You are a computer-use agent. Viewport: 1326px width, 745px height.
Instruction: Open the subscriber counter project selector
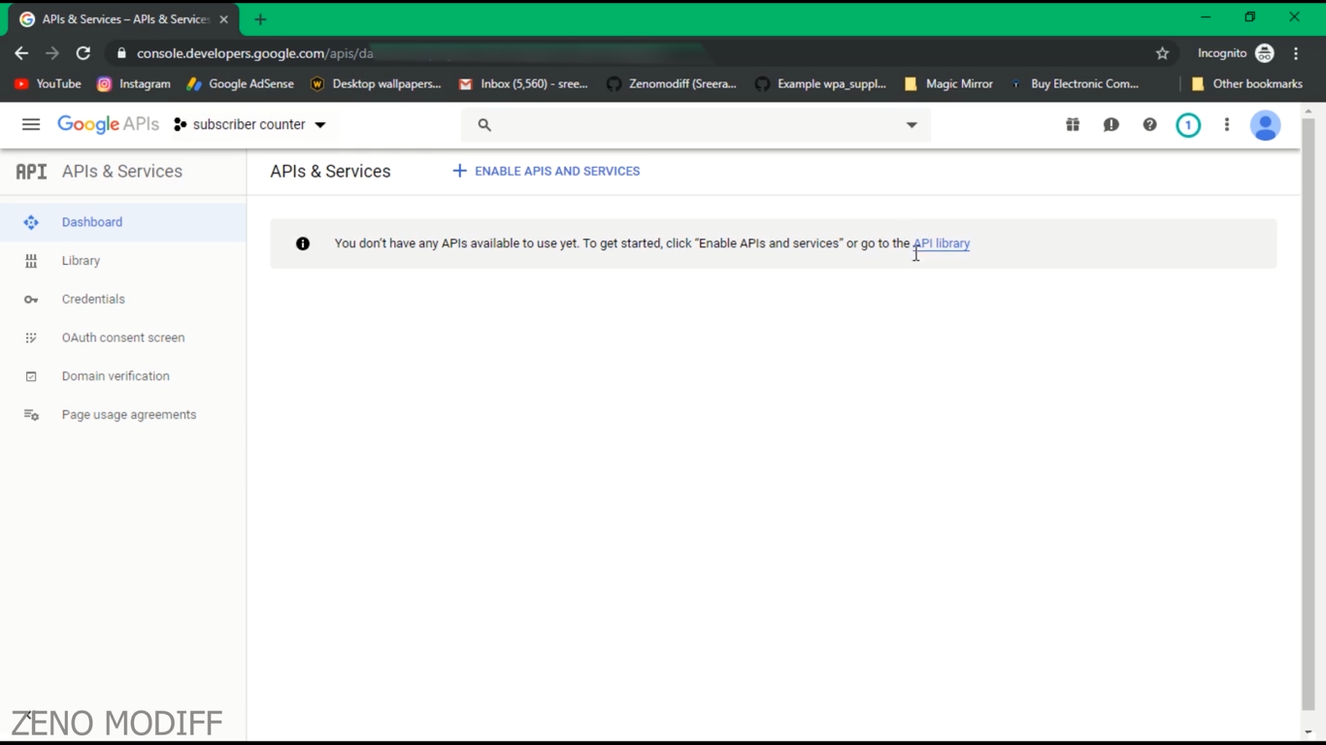coord(249,124)
